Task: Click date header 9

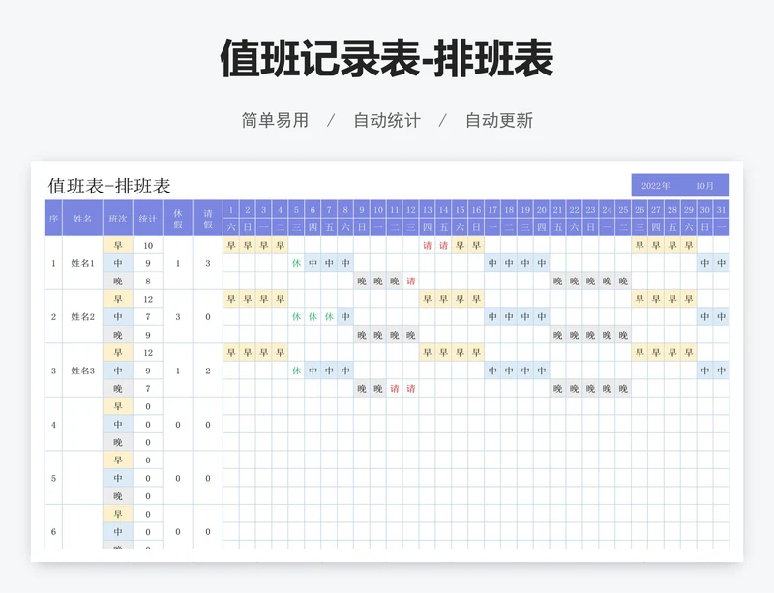Action: (362, 209)
